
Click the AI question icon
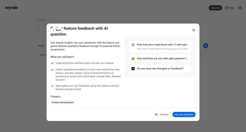[133, 69]
